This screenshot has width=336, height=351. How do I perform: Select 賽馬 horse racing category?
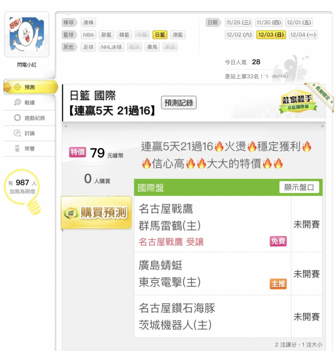152,47
